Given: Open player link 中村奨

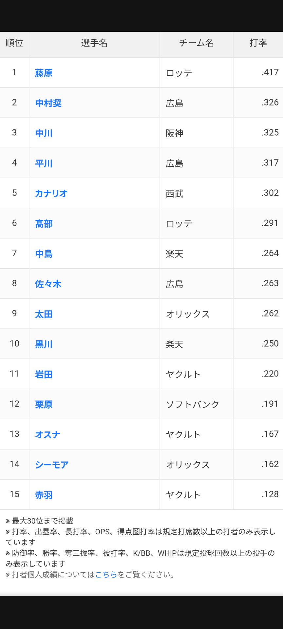Looking at the screenshot, I should click(48, 103).
